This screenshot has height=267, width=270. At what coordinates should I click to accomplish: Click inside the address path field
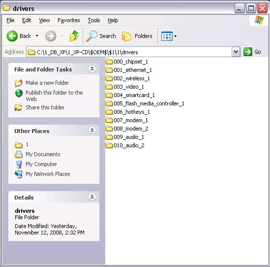click(129, 52)
